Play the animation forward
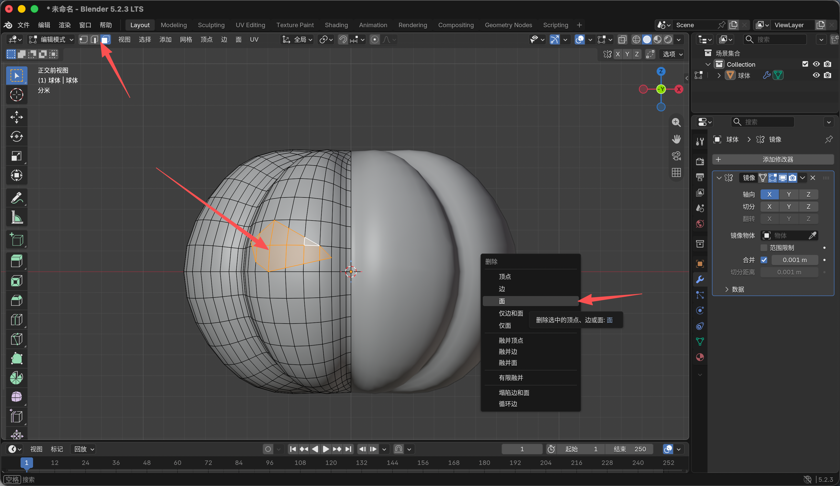The height and width of the screenshot is (486, 840). [x=326, y=449]
